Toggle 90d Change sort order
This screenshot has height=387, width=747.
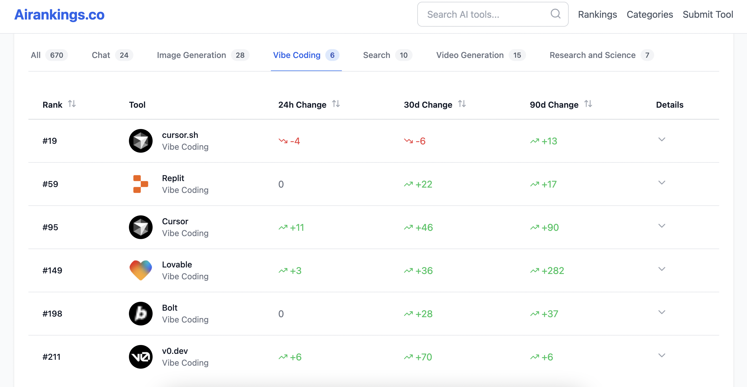tap(588, 104)
